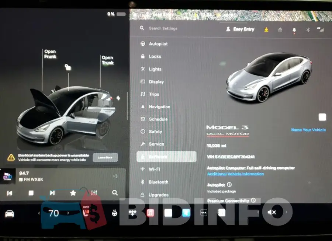Screen dimensions: 332x241
Task: Toggle favorite star for 94.7 station
Action: [73, 193]
